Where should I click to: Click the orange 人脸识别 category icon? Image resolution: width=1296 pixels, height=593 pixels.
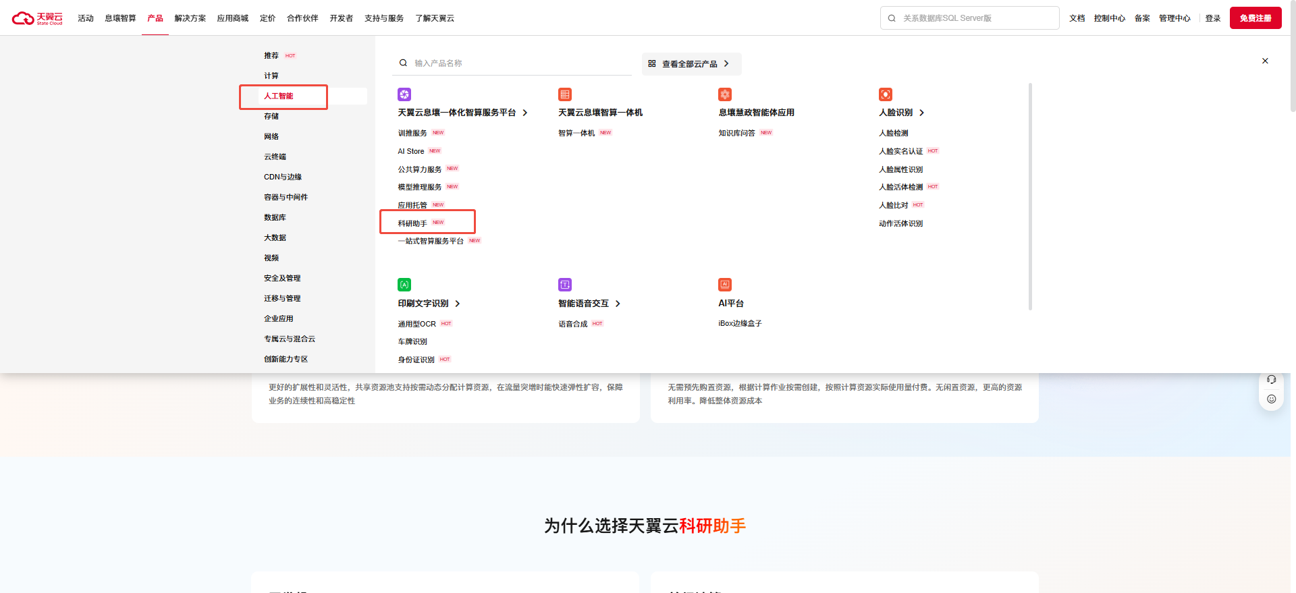pos(885,94)
